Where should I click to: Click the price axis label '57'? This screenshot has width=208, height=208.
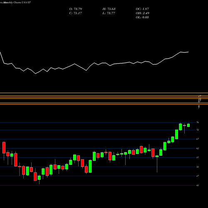point(198,158)
